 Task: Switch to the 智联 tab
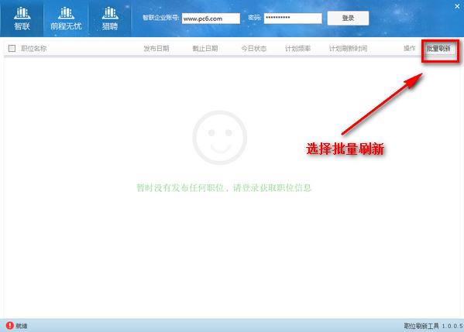(22, 19)
